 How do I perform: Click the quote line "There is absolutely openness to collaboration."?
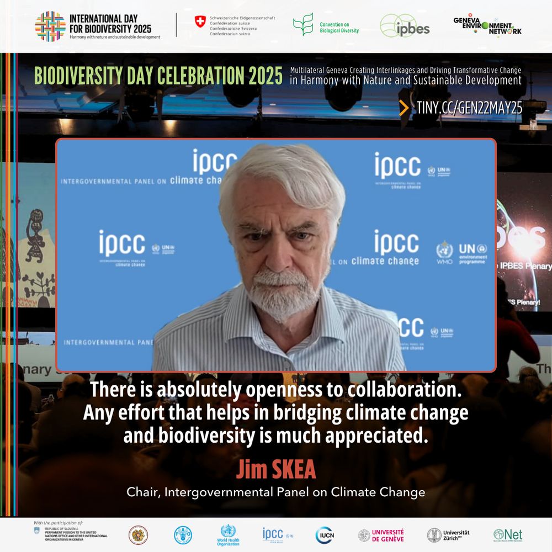[x=275, y=390]
